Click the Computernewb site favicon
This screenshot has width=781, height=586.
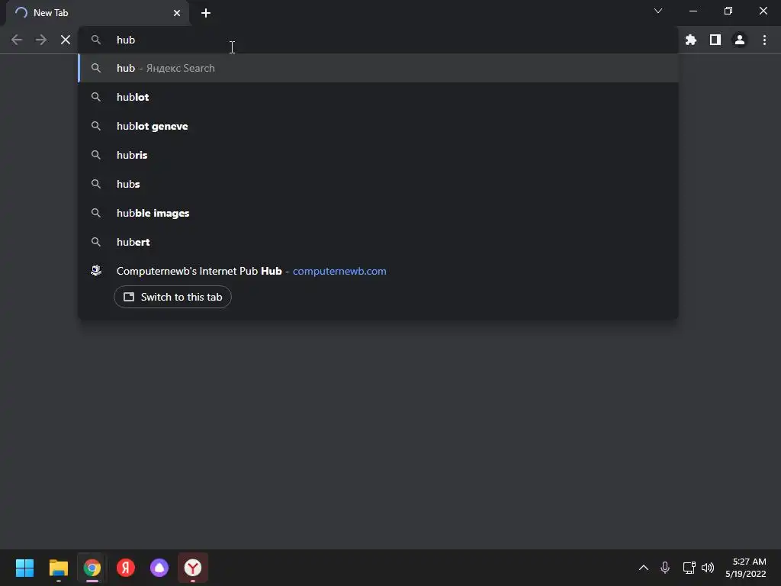[96, 271]
